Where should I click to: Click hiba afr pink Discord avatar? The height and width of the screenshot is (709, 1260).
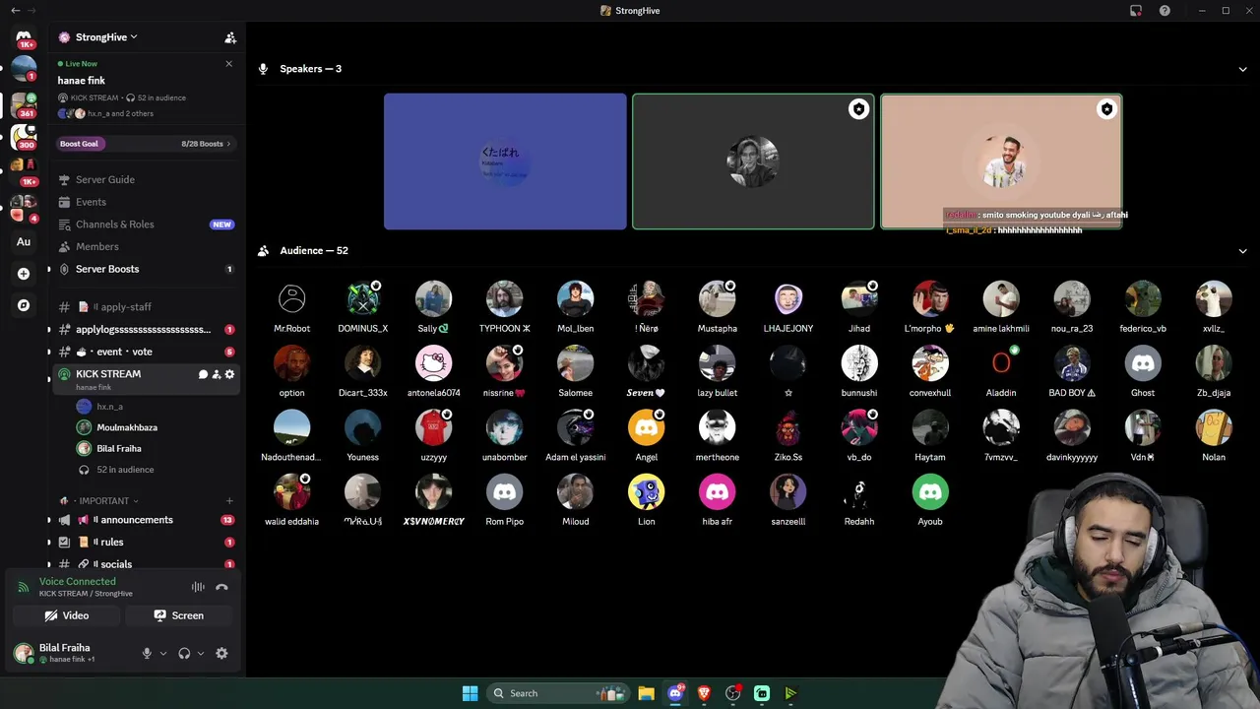click(x=718, y=491)
